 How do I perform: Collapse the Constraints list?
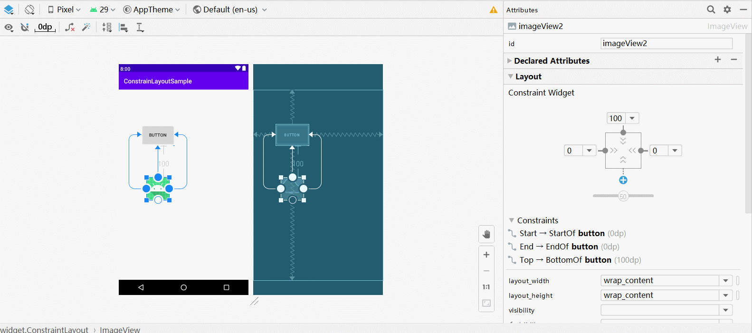512,220
